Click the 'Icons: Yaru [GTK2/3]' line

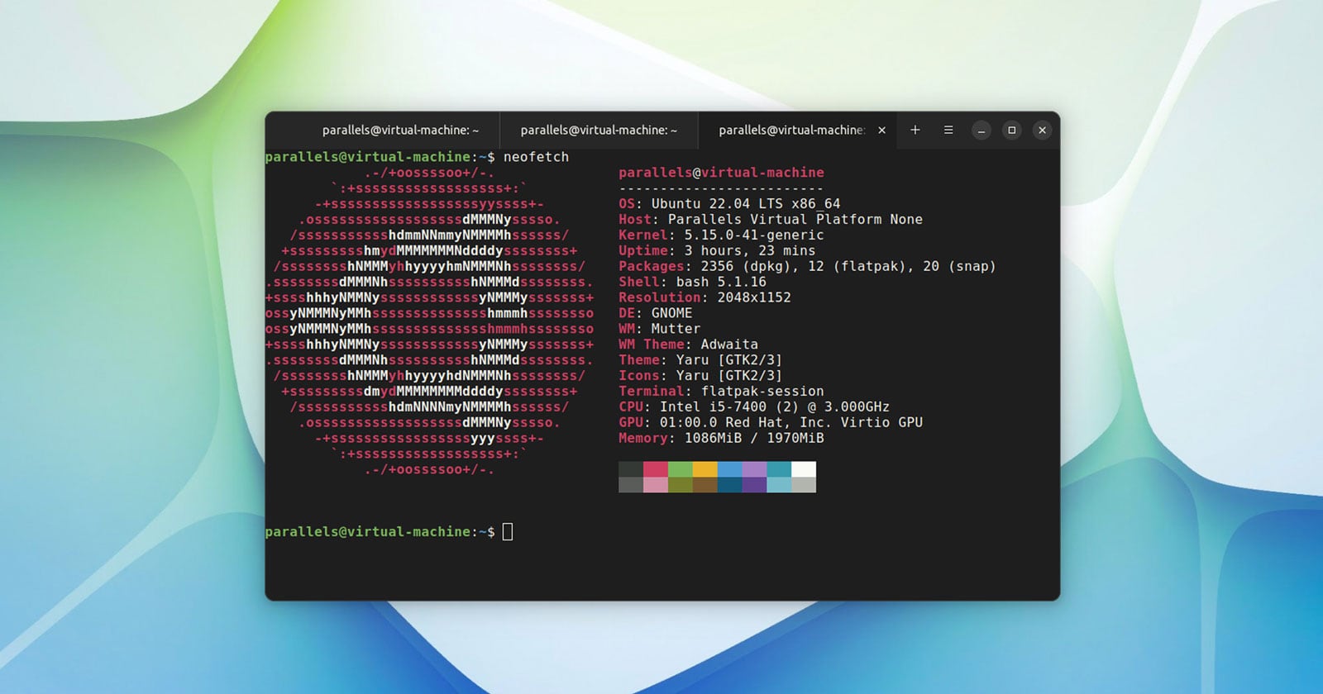[x=700, y=376]
